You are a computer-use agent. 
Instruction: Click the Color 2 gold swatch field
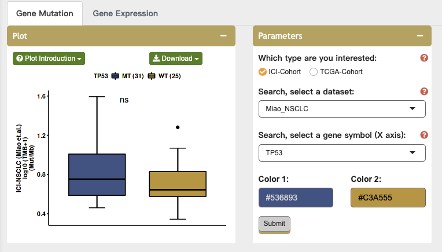click(x=388, y=198)
